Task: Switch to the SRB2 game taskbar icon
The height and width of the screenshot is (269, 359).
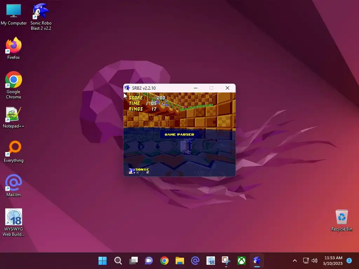Action: (x=257, y=261)
